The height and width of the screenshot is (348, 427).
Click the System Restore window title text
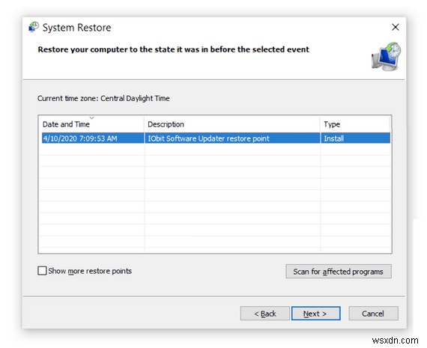pos(77,28)
